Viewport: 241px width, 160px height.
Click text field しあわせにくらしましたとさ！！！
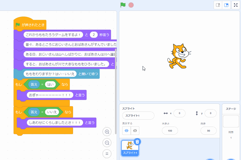point(55,123)
